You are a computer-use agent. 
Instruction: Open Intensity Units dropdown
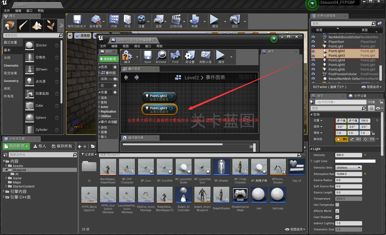tap(349, 168)
